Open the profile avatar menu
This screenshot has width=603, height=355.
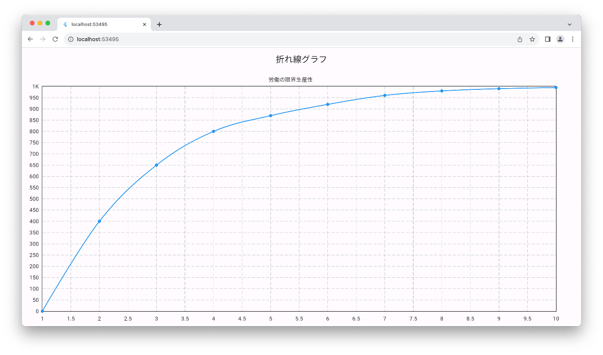pyautogui.click(x=560, y=39)
